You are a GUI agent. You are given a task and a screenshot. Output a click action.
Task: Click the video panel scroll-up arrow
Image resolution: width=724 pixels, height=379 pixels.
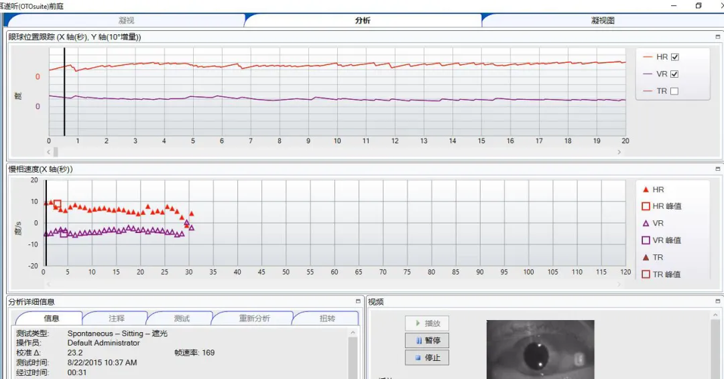(x=716, y=315)
